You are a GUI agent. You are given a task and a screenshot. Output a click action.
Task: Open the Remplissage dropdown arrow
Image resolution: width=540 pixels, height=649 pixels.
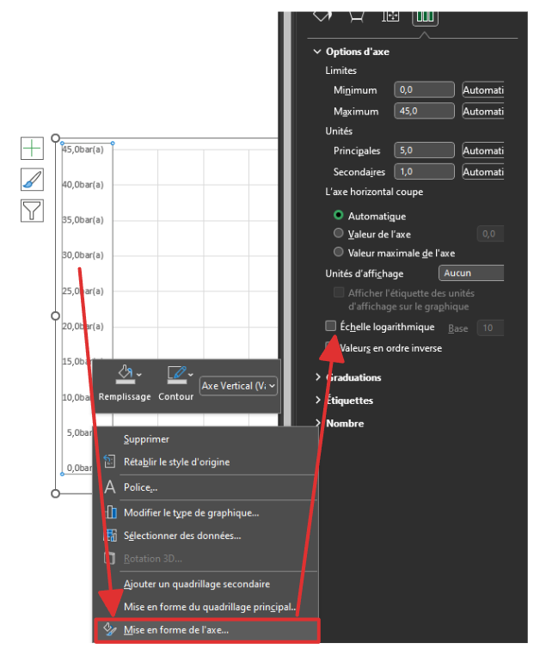coord(139,375)
